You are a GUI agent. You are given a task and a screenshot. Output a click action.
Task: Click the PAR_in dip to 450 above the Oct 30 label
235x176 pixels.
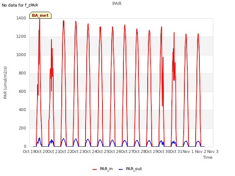[162, 106]
